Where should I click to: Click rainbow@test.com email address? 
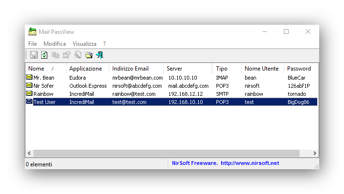(x=134, y=94)
